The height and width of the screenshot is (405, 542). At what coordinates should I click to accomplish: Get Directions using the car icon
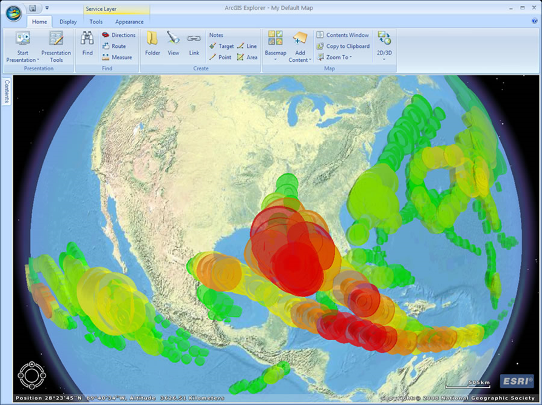pyautogui.click(x=118, y=35)
